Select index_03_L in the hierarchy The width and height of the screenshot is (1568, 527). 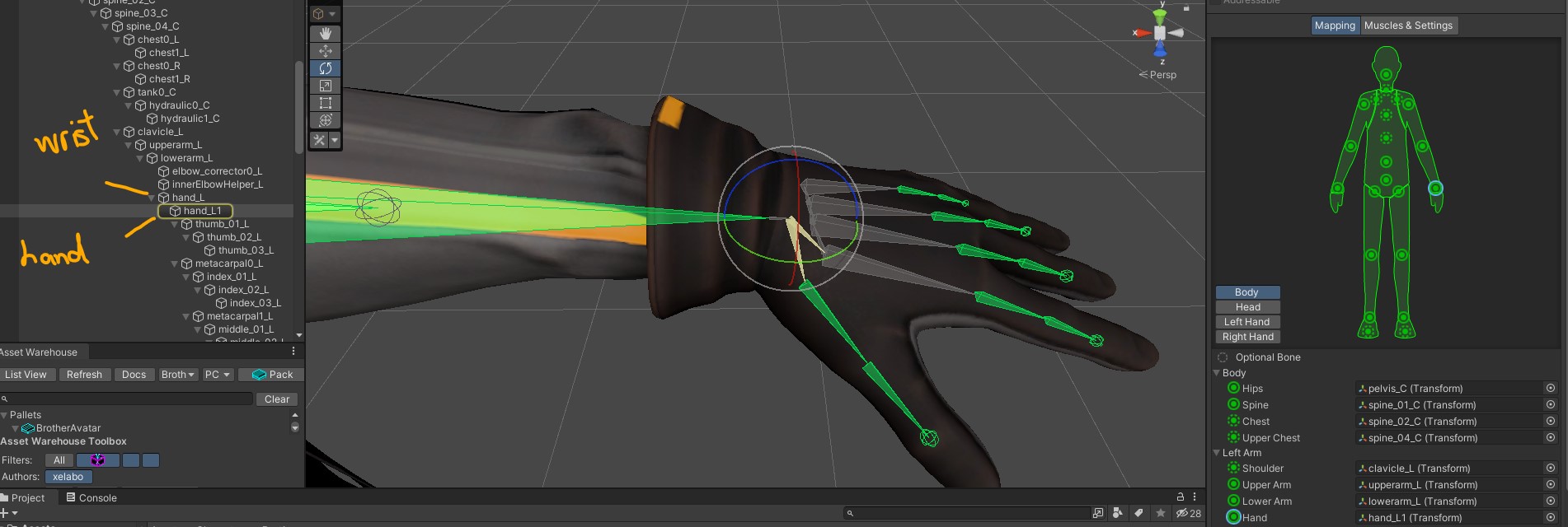(255, 303)
